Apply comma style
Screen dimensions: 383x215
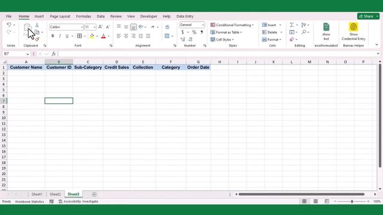[x=202, y=32]
